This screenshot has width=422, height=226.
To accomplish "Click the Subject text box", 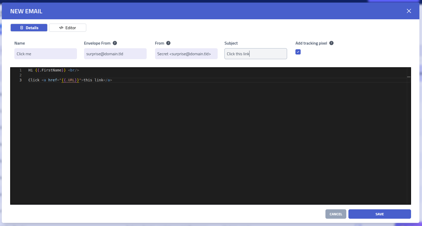I will coord(255,54).
